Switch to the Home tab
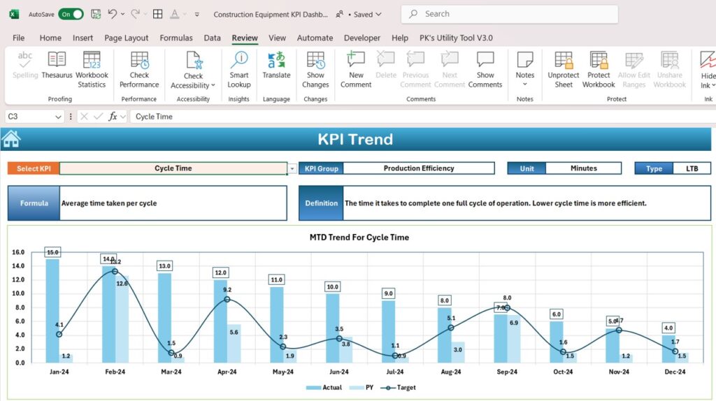716x401 pixels. point(50,38)
